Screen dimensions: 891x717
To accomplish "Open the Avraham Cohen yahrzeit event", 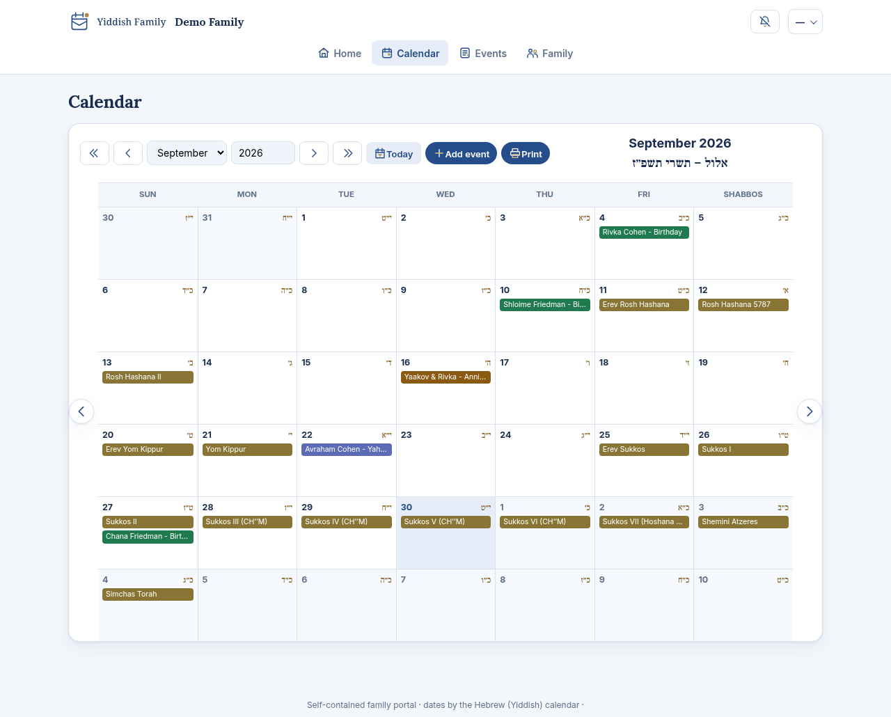I will [x=347, y=450].
